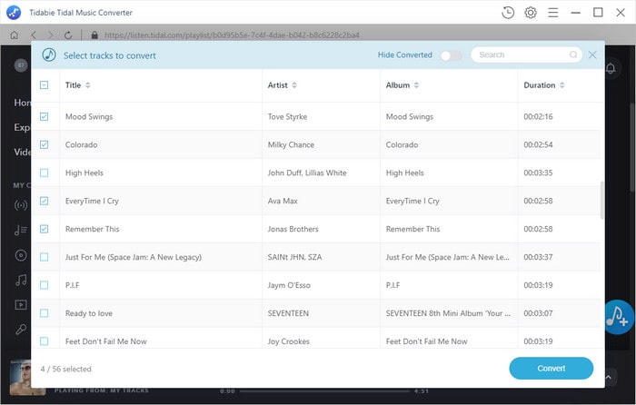The height and width of the screenshot is (405, 636).
Task: Click the 00:02:16 duration value
Action: click(x=538, y=116)
